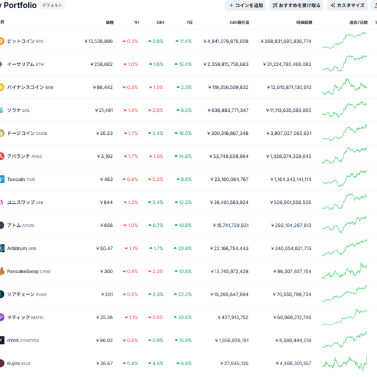Image resolution: width=377 pixels, height=377 pixels.
Task: Click the MATIC coin logo icon
Action: tap(2, 318)
